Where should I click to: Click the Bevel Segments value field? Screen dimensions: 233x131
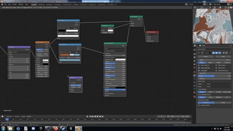214,73
